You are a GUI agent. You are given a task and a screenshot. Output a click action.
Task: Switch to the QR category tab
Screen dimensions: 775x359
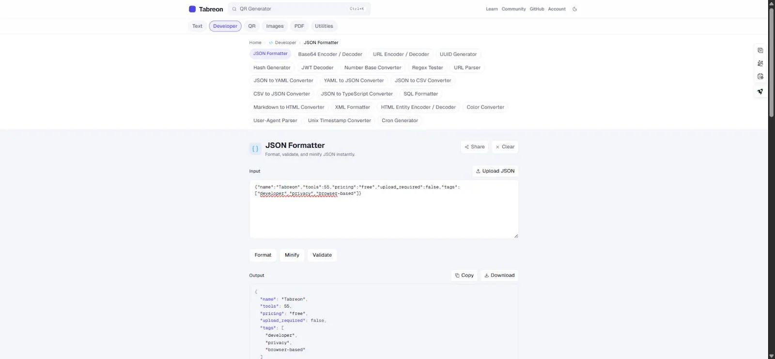click(252, 26)
